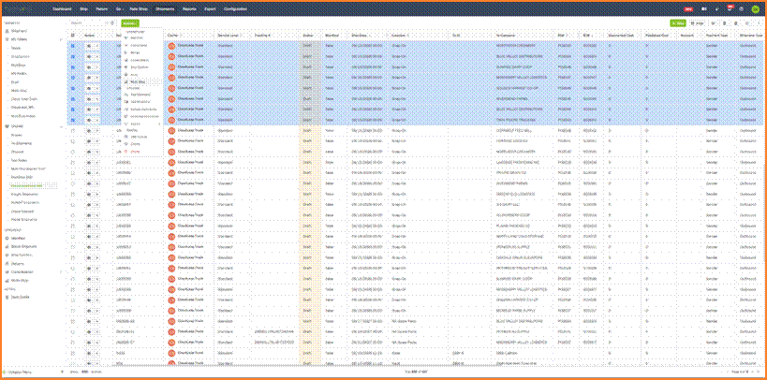Click the green Actions dropdown button above grid
The width and height of the screenshot is (767, 380).
pos(130,23)
